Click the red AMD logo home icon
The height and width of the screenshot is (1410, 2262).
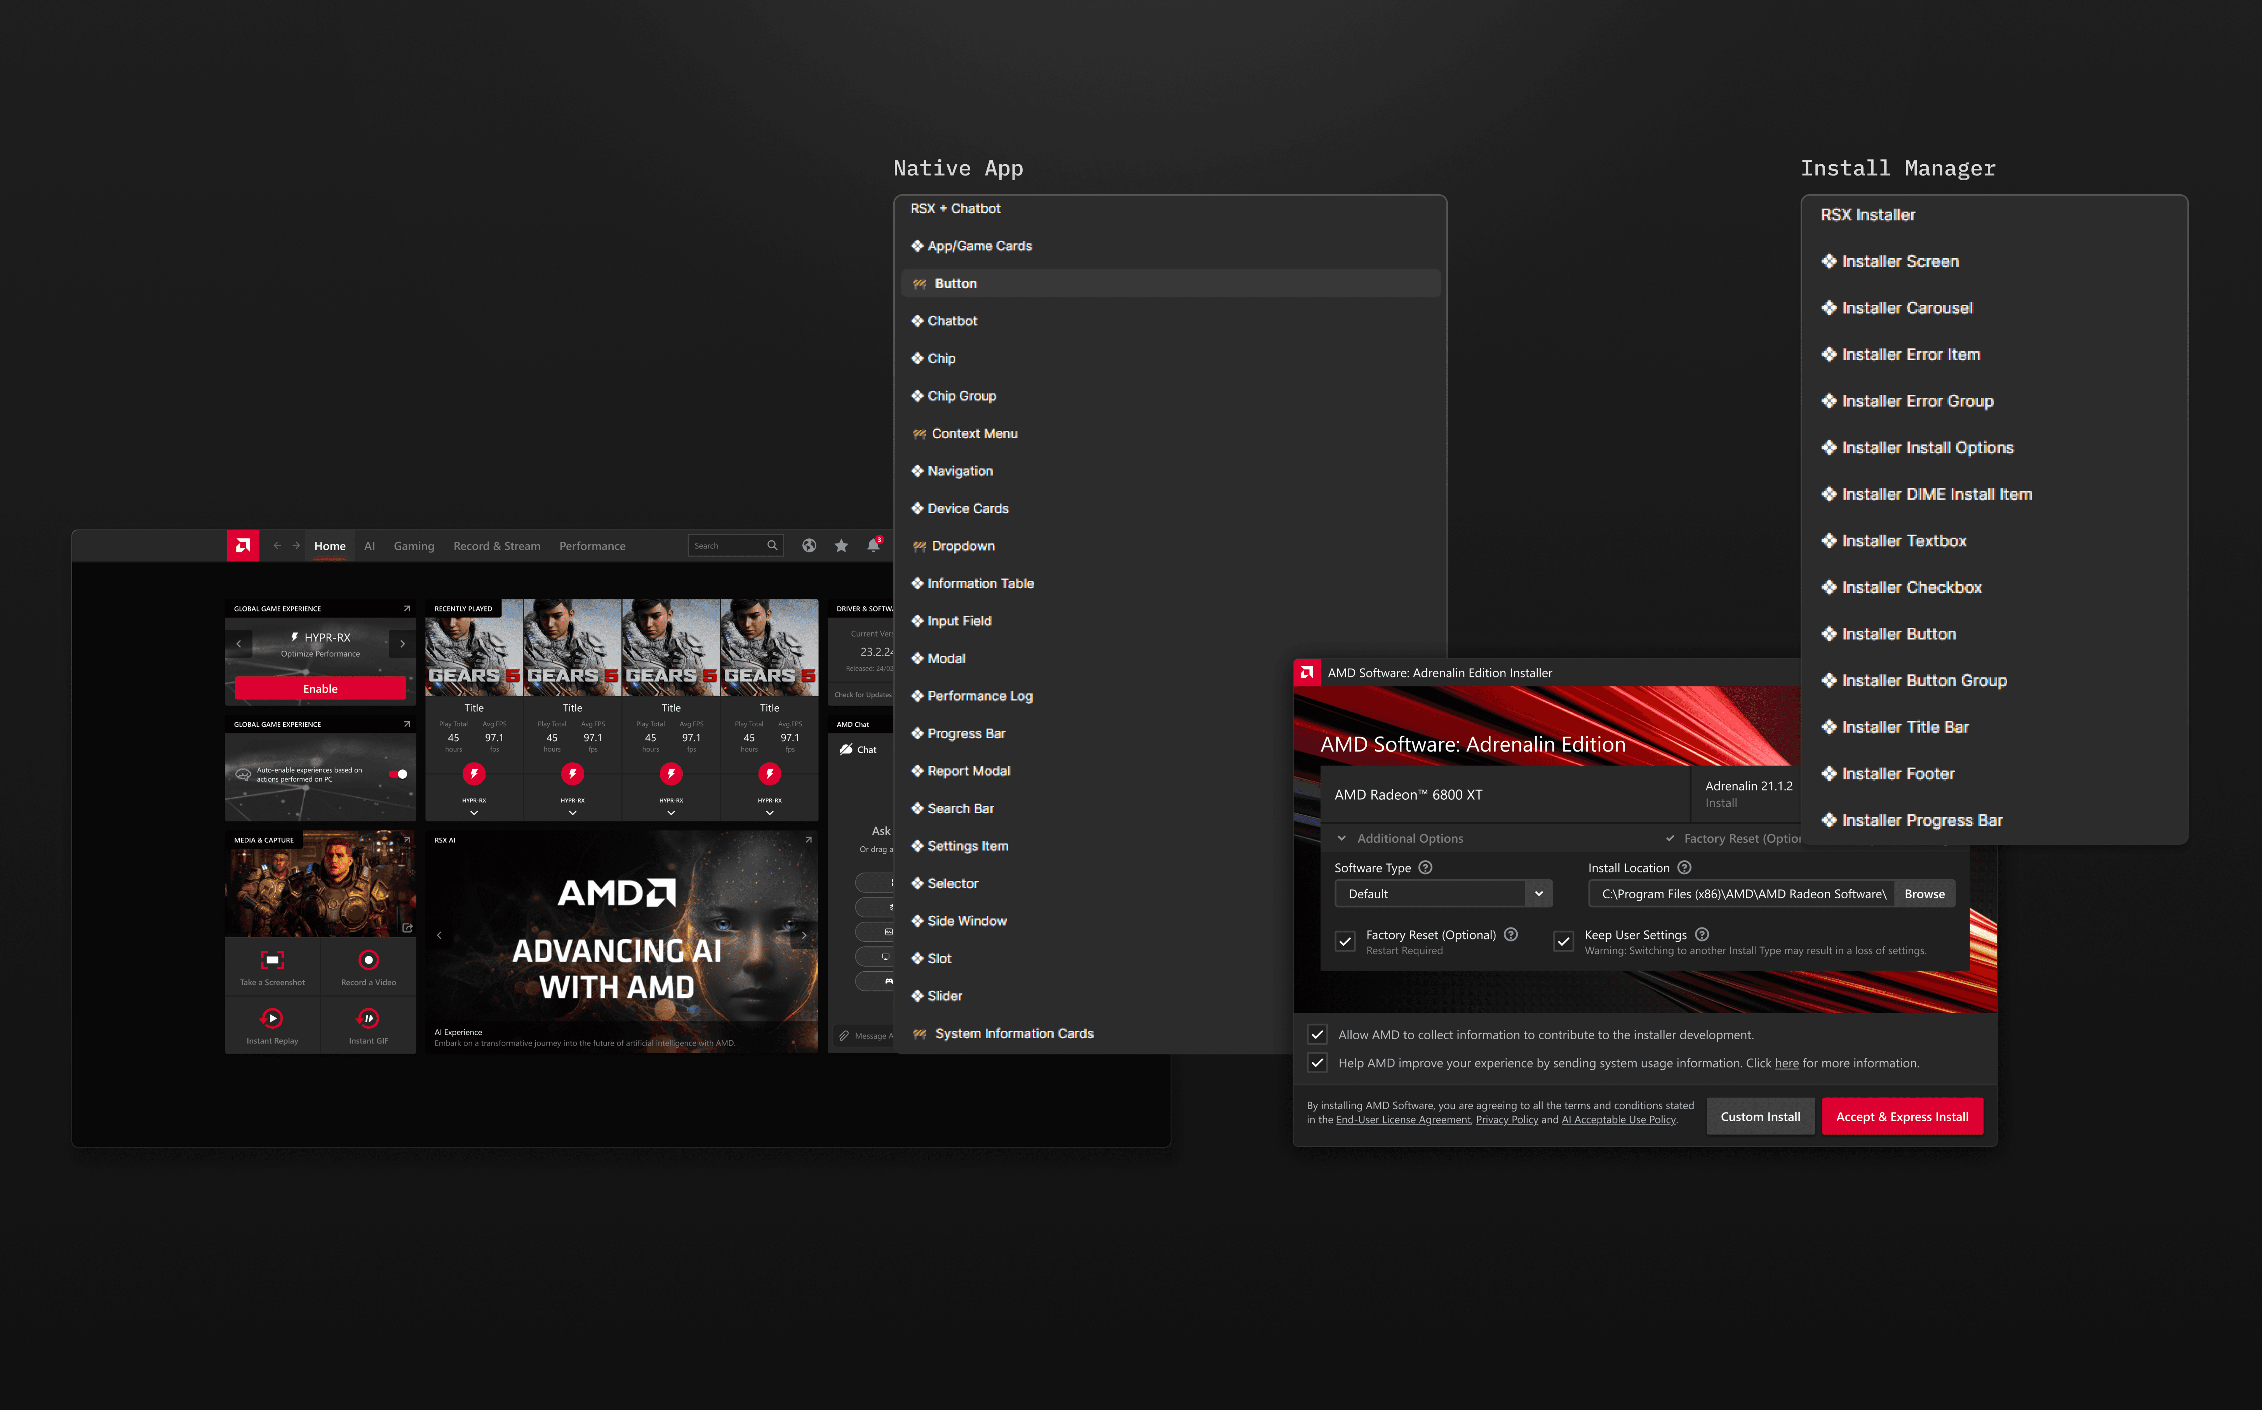pos(242,545)
